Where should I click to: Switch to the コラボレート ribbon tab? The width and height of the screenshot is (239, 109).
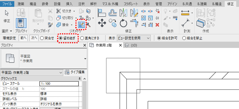[131, 4]
